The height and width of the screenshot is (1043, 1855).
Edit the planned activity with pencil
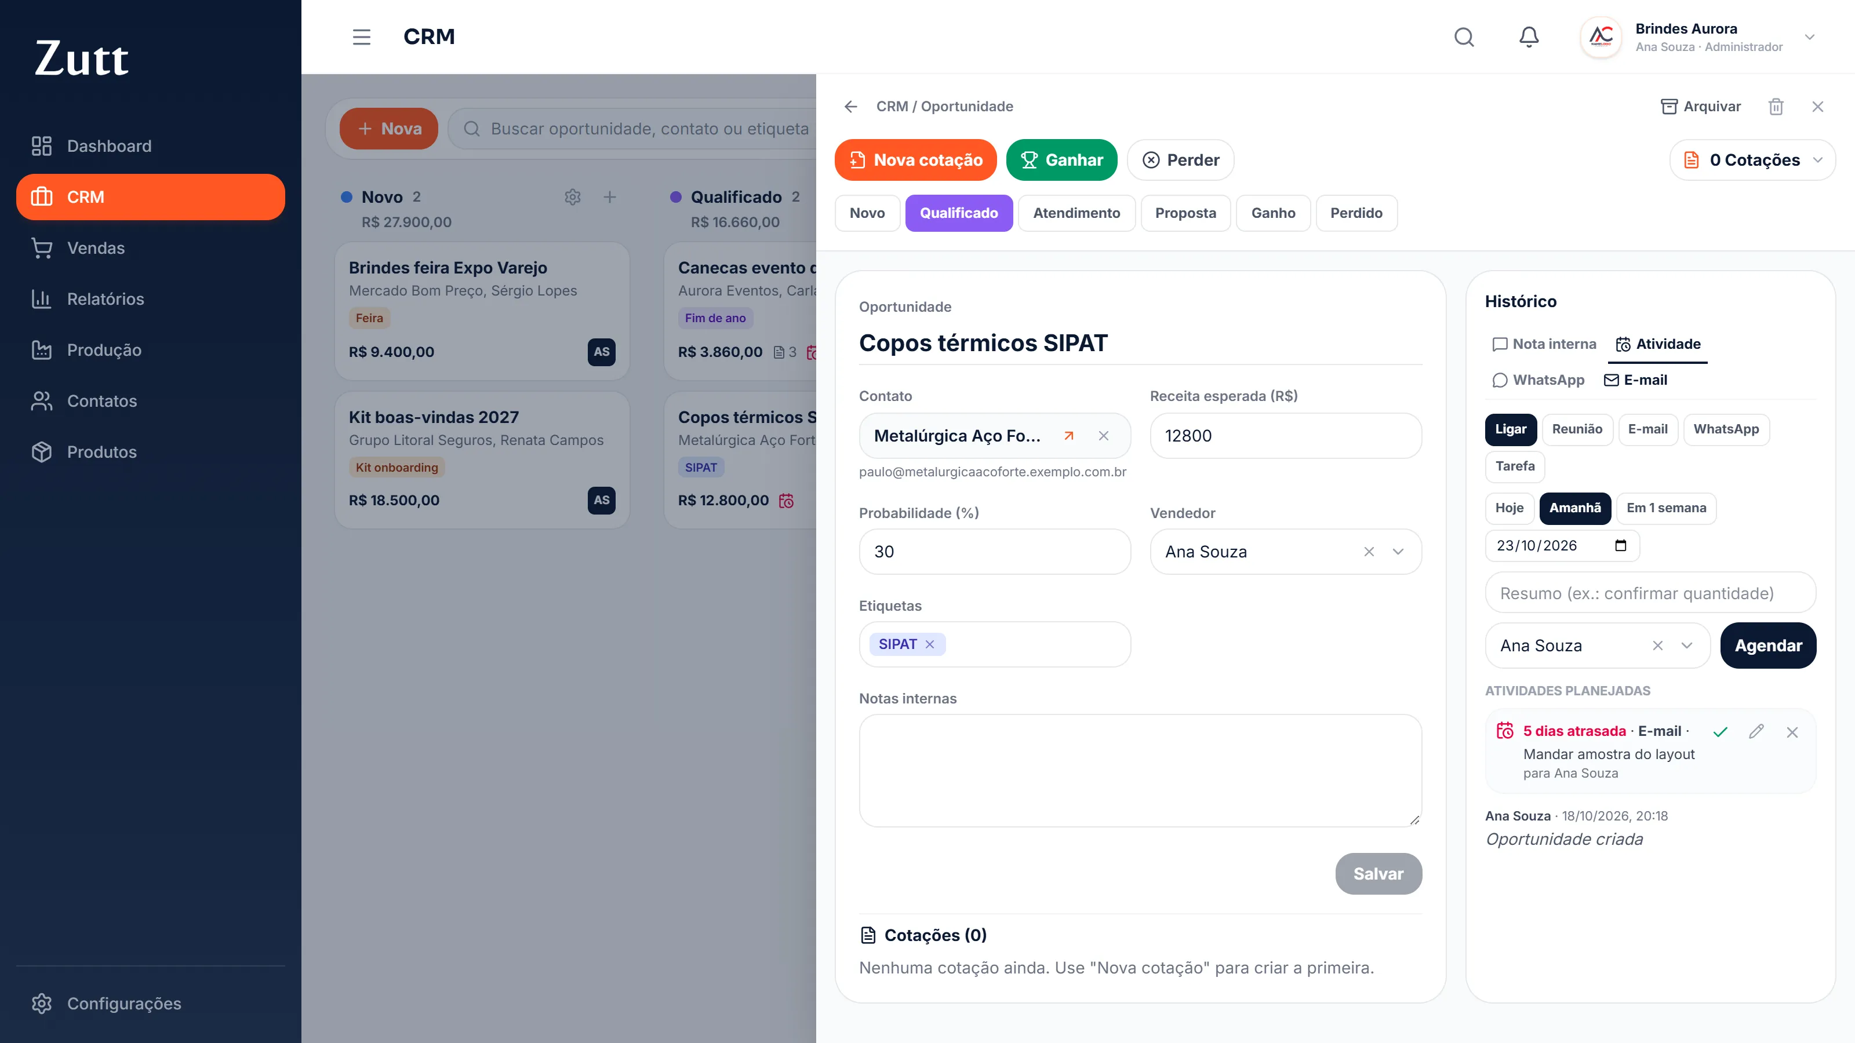(x=1756, y=732)
